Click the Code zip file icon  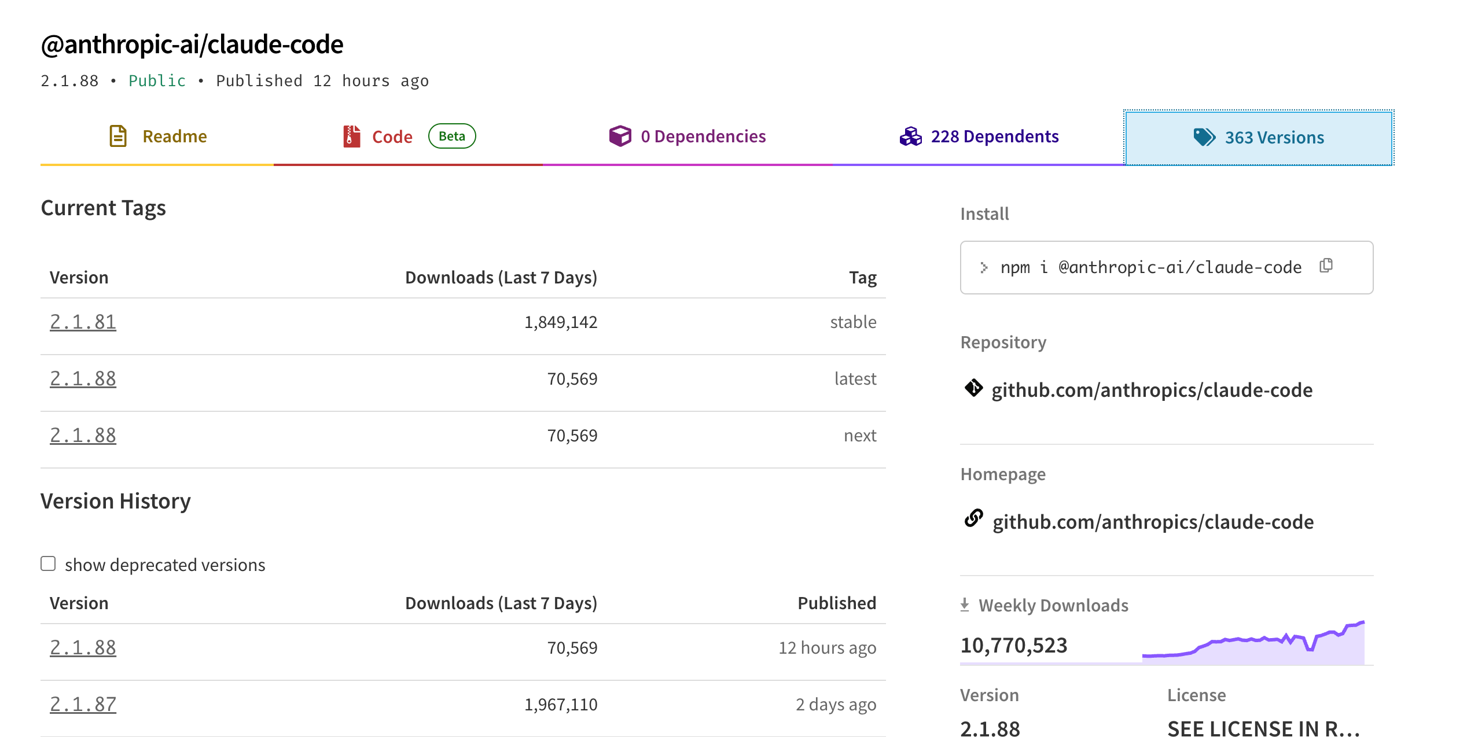pos(351,137)
